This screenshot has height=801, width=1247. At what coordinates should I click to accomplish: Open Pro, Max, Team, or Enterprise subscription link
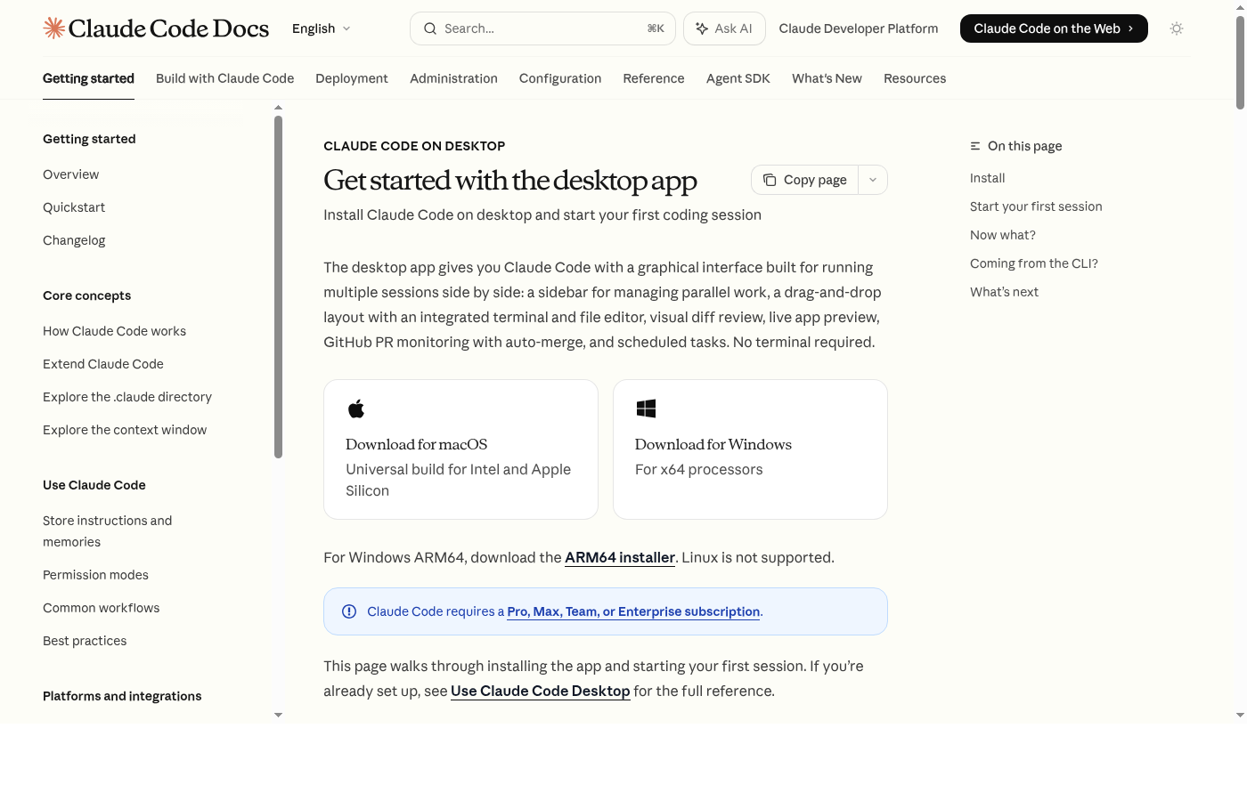point(633,611)
